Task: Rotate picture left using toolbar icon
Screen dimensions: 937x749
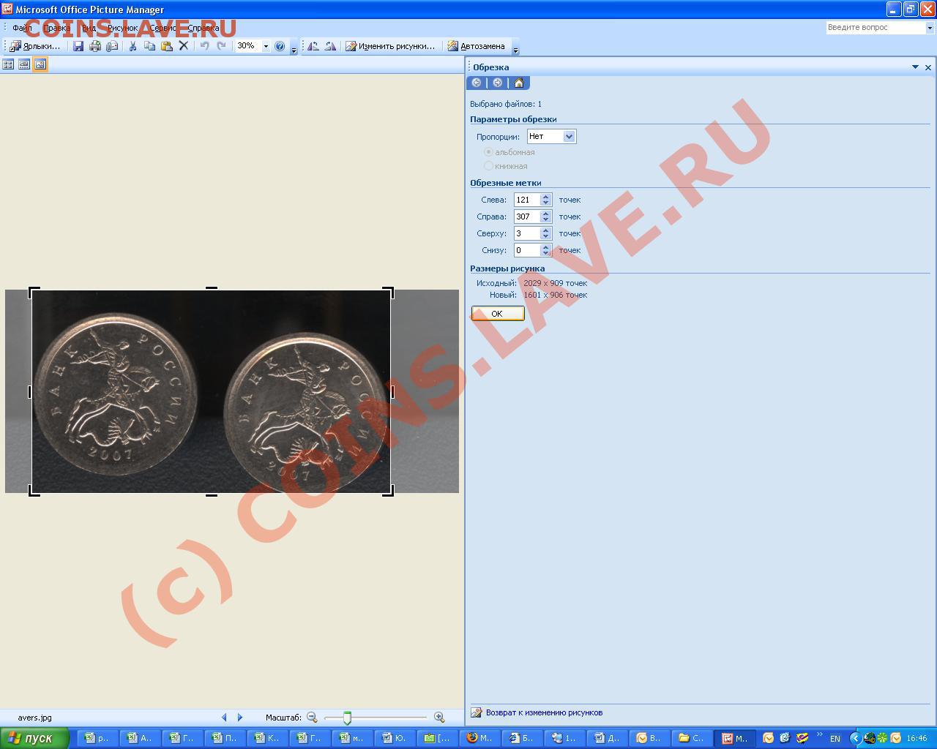Action: (313, 46)
